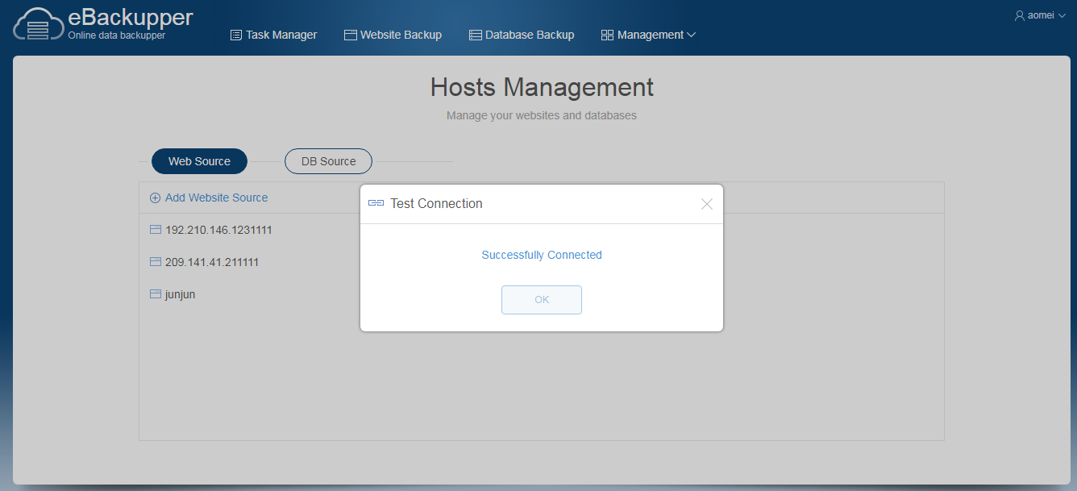Click the Hosts Management heading

click(x=542, y=87)
